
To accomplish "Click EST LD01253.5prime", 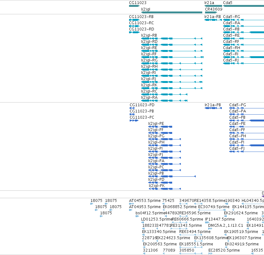I will 142,222.
